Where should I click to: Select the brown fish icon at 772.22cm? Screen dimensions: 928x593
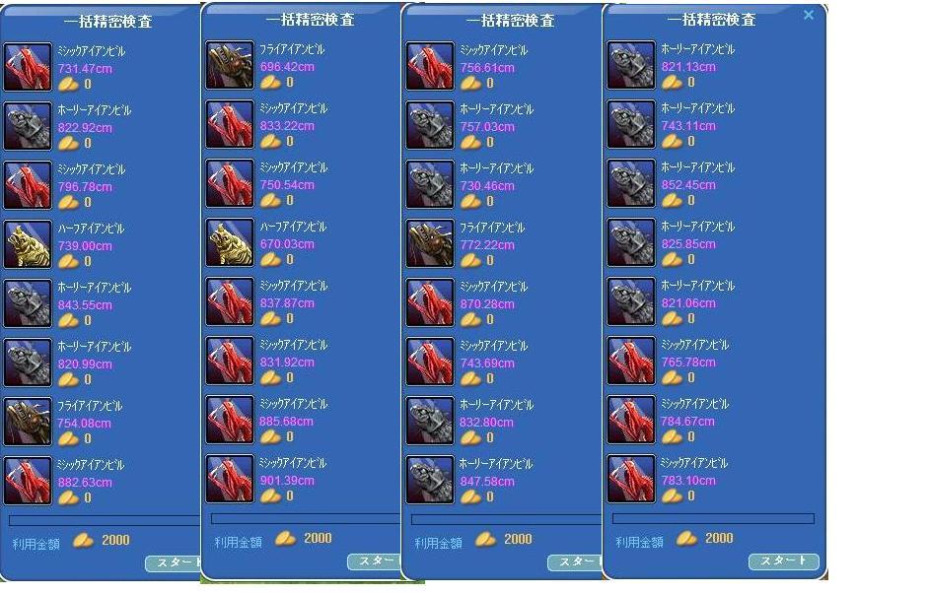pos(430,243)
